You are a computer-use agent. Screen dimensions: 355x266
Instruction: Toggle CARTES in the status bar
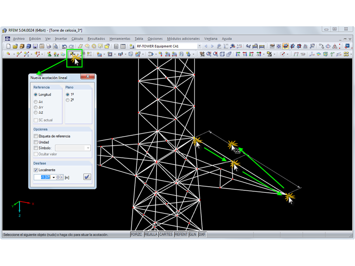point(166,235)
